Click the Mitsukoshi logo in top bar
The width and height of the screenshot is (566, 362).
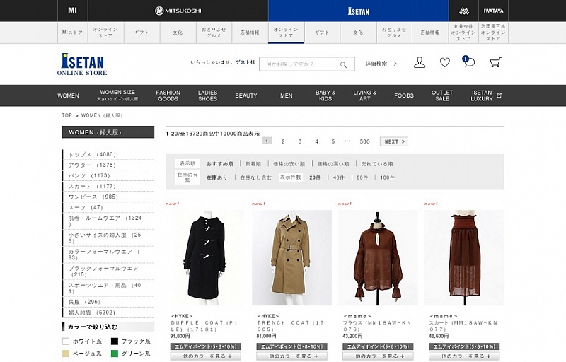click(x=178, y=11)
